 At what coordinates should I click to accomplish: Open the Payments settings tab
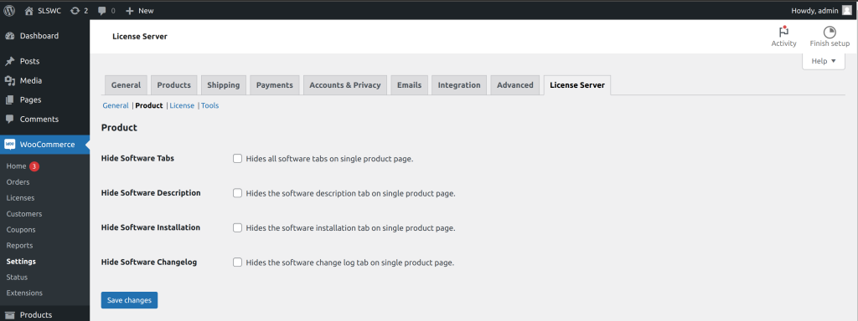(x=275, y=85)
